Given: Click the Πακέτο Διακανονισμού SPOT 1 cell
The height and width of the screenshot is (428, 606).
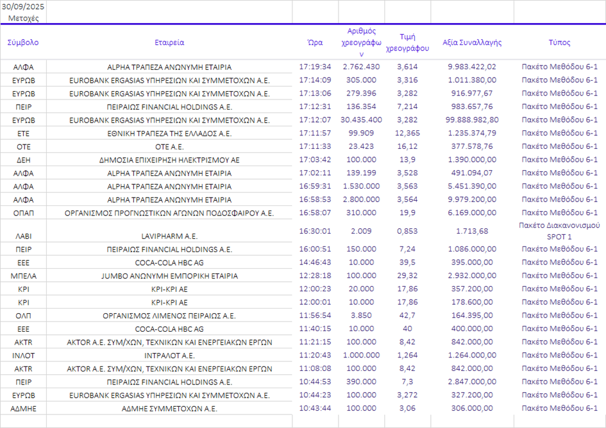Looking at the screenshot, I should pos(559,231).
